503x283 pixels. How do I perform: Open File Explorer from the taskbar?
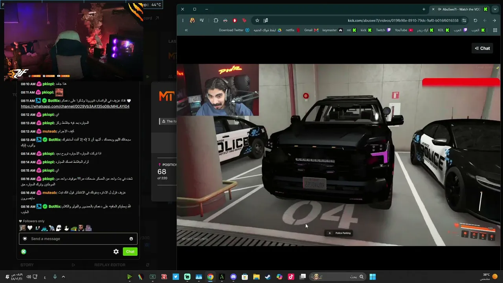click(x=256, y=277)
